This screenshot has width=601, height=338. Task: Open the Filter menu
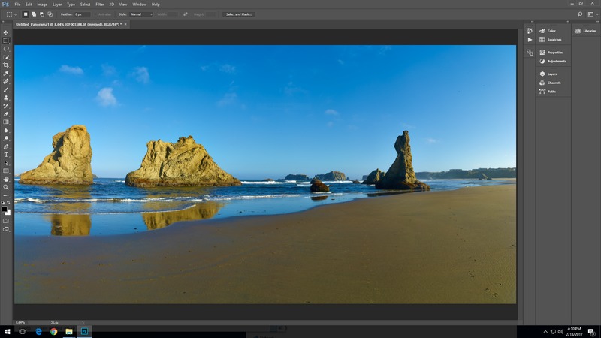[x=99, y=4]
